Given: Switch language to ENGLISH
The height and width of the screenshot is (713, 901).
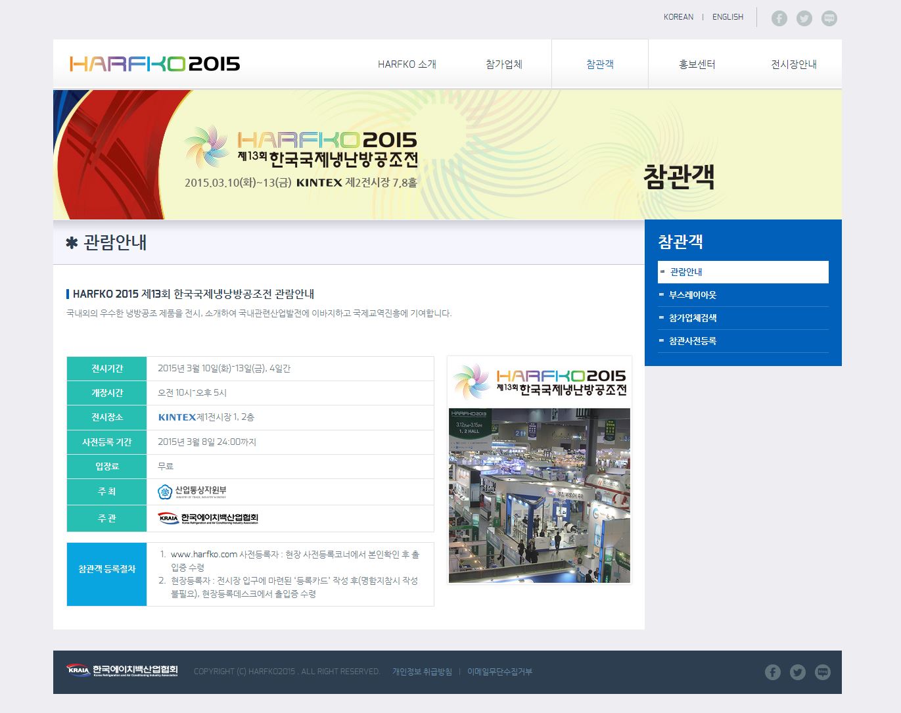Looking at the screenshot, I should [x=728, y=17].
